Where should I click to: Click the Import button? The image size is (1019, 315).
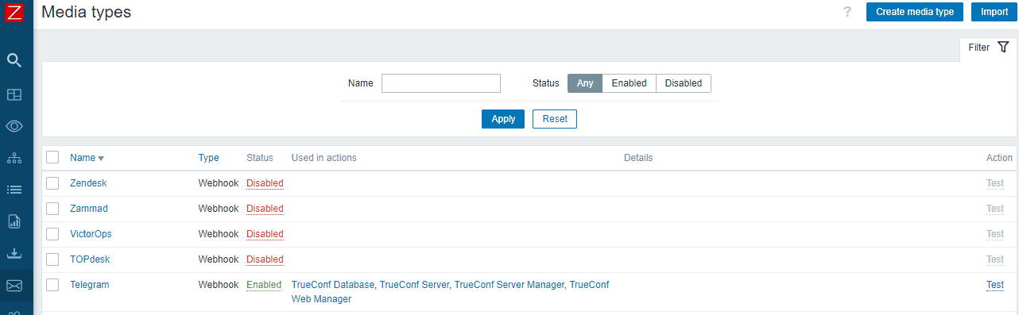[x=994, y=12]
